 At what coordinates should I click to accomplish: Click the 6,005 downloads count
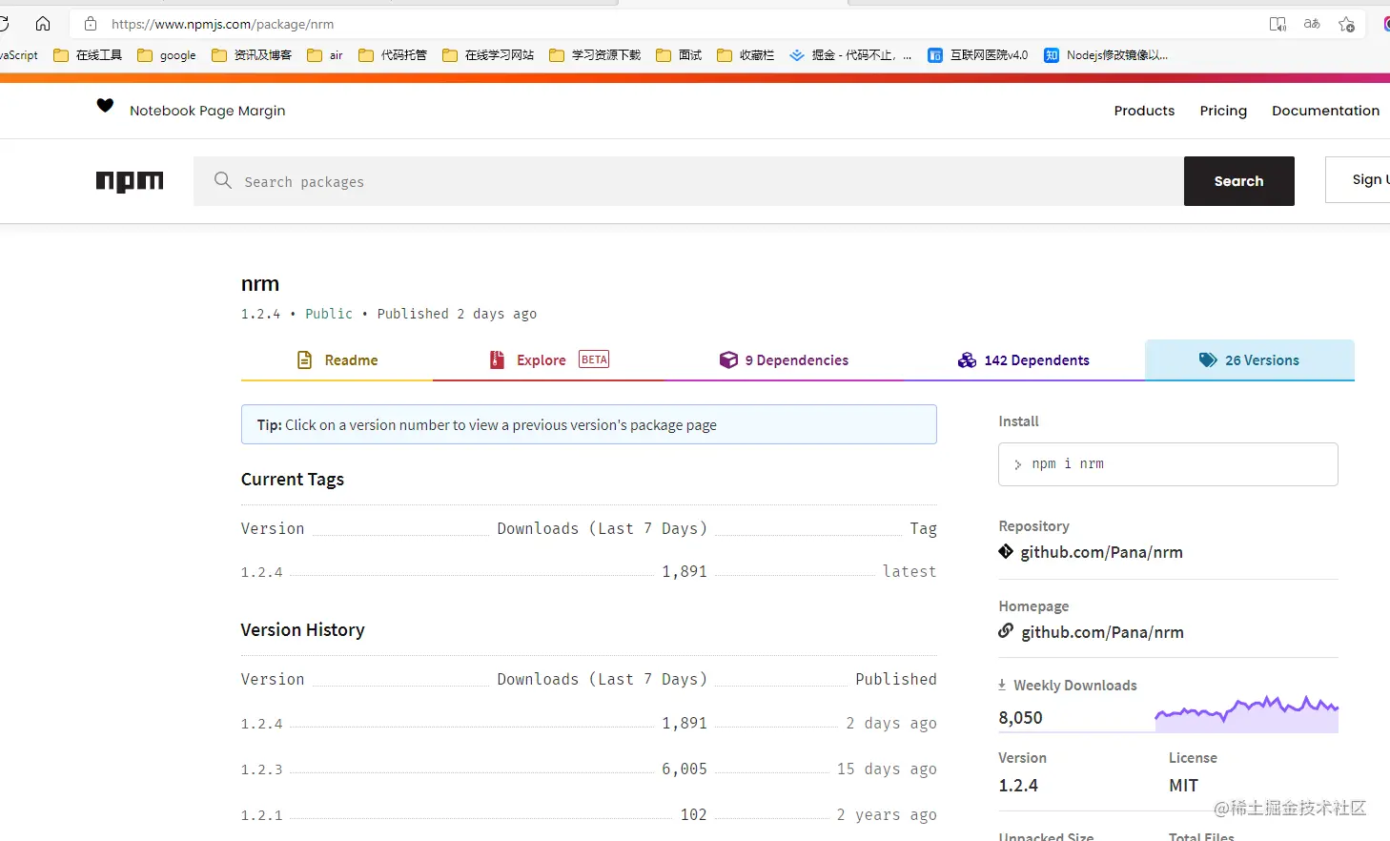[685, 769]
